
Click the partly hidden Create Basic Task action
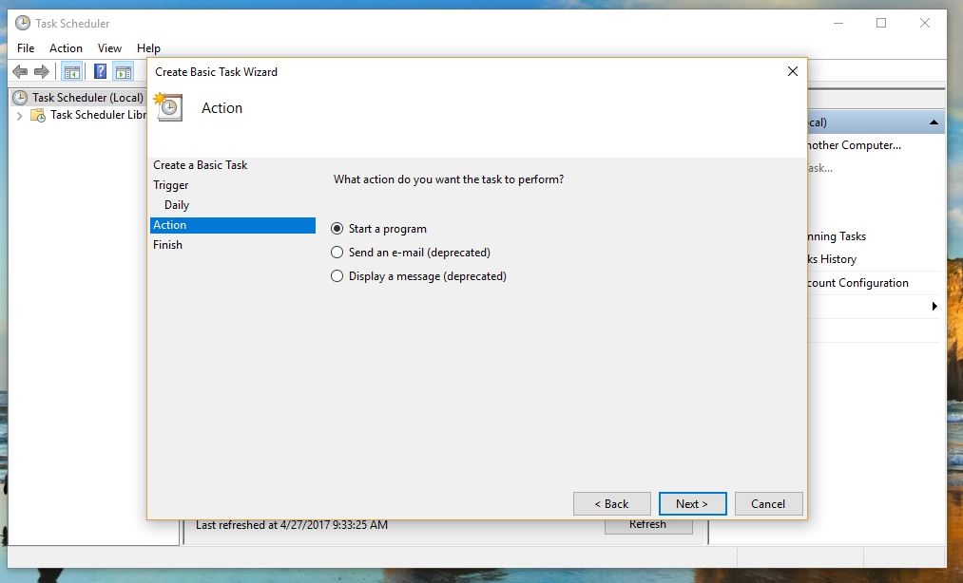[x=820, y=168]
